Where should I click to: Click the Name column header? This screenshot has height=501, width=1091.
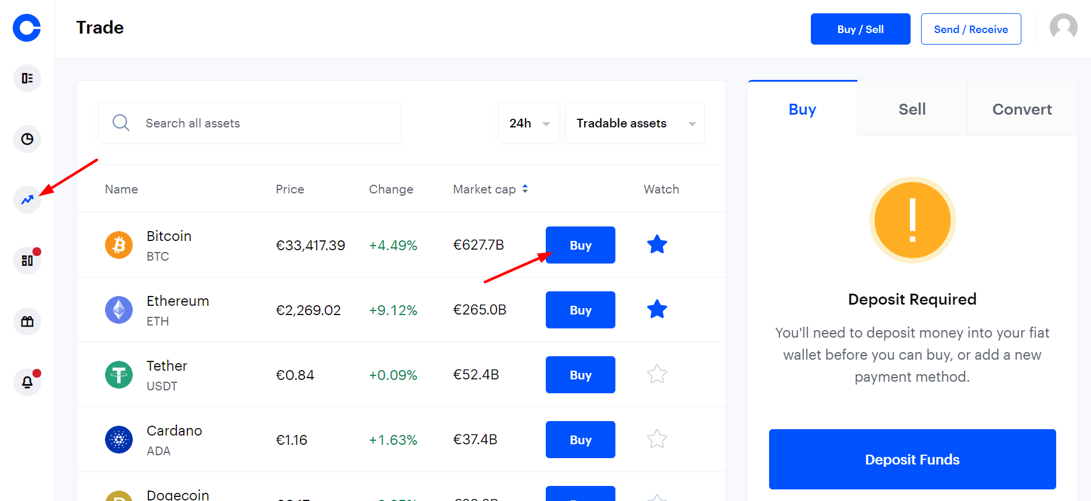click(121, 189)
